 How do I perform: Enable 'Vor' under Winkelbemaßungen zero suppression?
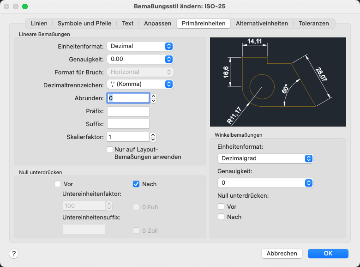pos(222,206)
